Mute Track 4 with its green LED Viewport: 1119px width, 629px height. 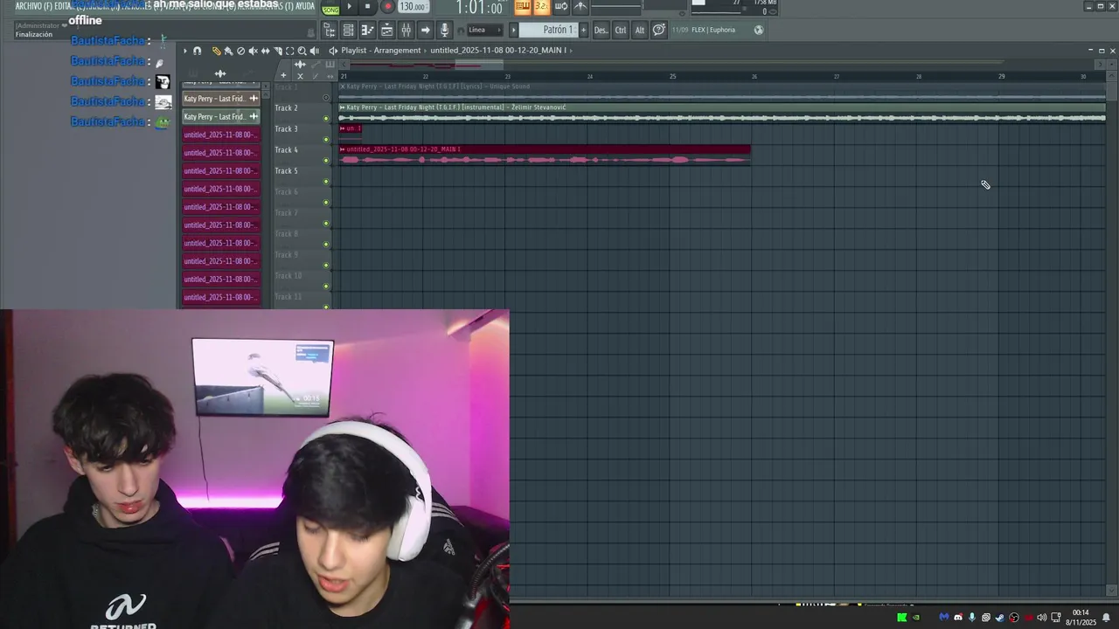pos(326,161)
